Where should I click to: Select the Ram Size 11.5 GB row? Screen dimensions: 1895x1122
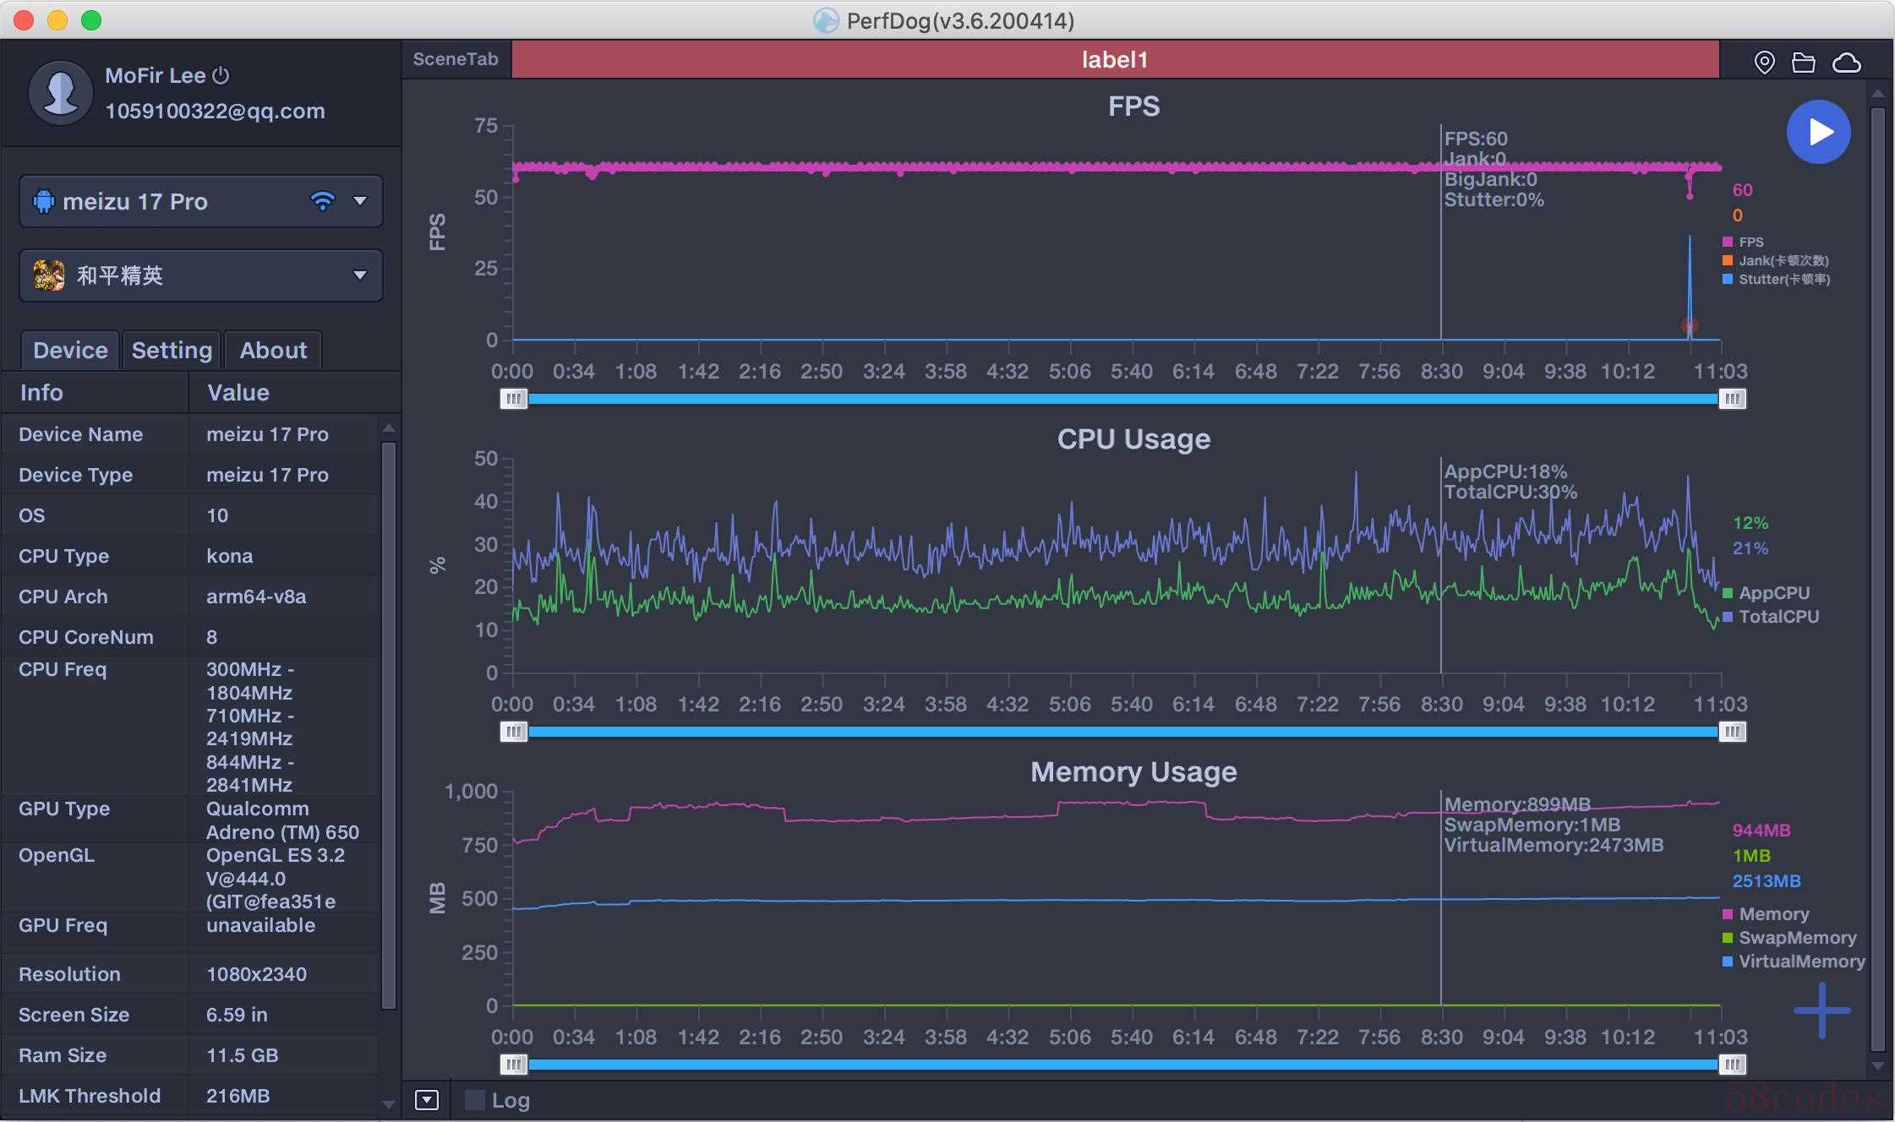(191, 1055)
